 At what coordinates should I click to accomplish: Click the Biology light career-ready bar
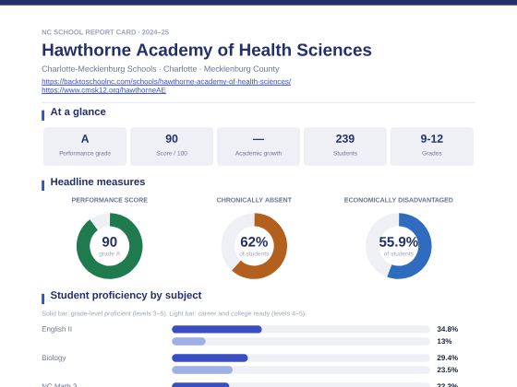[202, 369]
